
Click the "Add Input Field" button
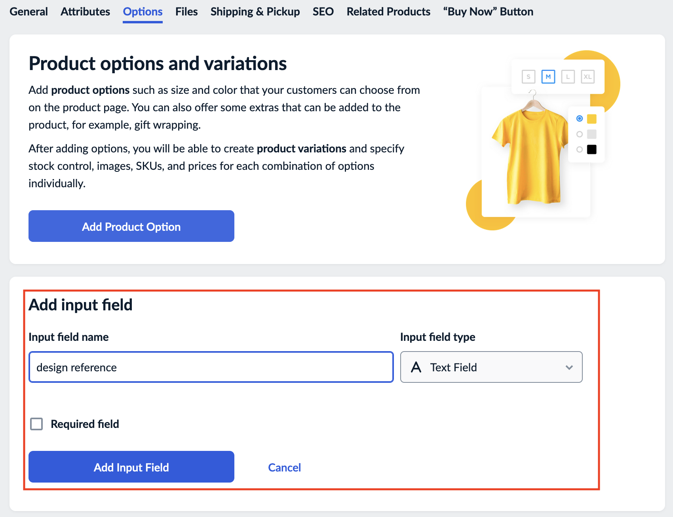click(131, 467)
